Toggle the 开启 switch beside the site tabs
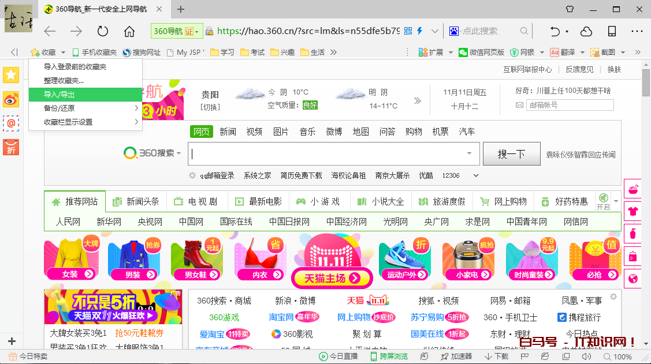 pyautogui.click(x=603, y=201)
